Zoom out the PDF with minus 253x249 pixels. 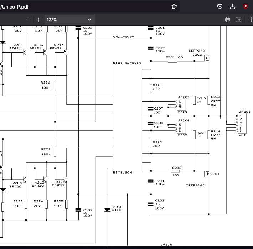point(28,20)
